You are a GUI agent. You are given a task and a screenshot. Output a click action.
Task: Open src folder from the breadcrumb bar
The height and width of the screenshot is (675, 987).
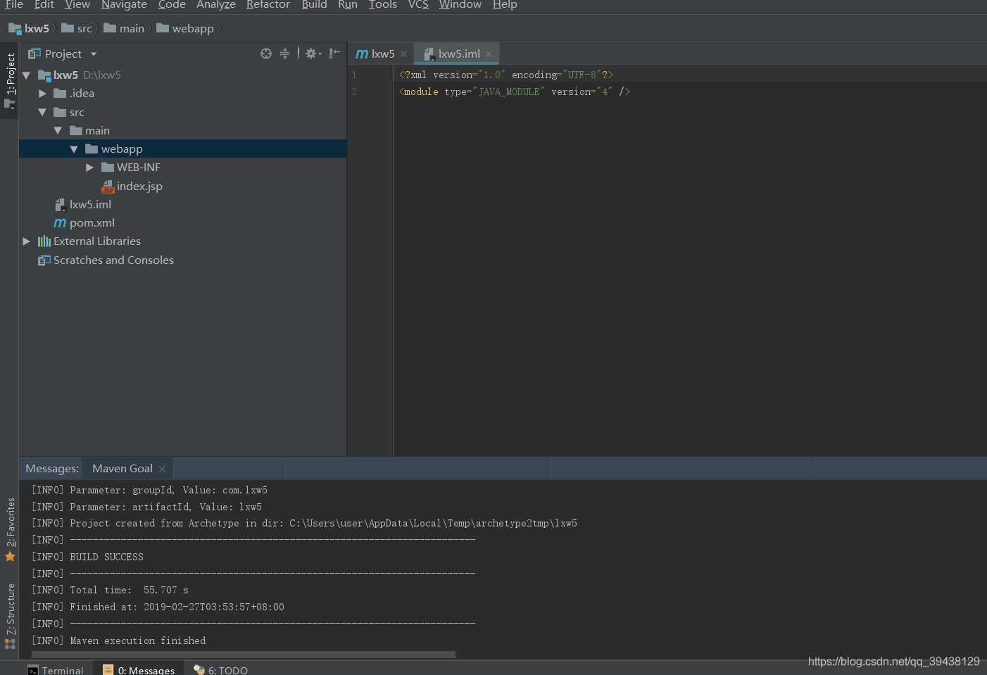[x=84, y=28]
